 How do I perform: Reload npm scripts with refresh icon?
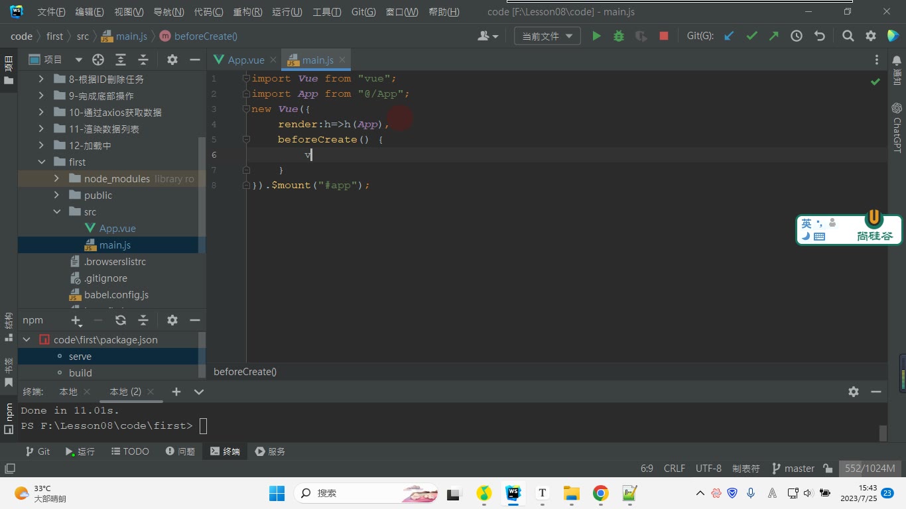(x=121, y=320)
